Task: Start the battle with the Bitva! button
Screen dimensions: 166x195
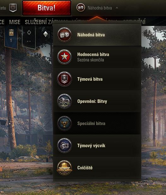Action: (x=47, y=8)
